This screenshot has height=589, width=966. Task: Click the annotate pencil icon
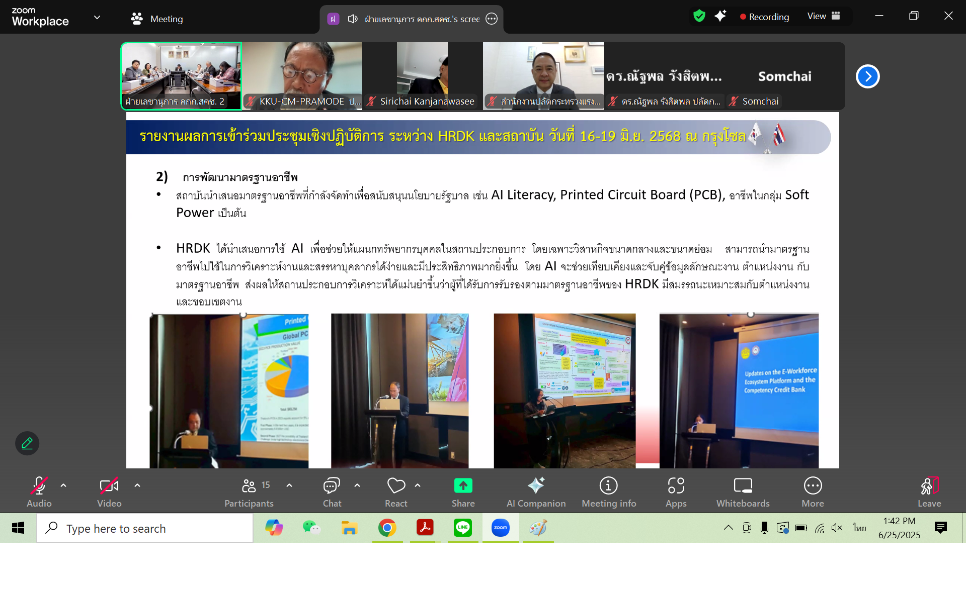click(x=27, y=443)
